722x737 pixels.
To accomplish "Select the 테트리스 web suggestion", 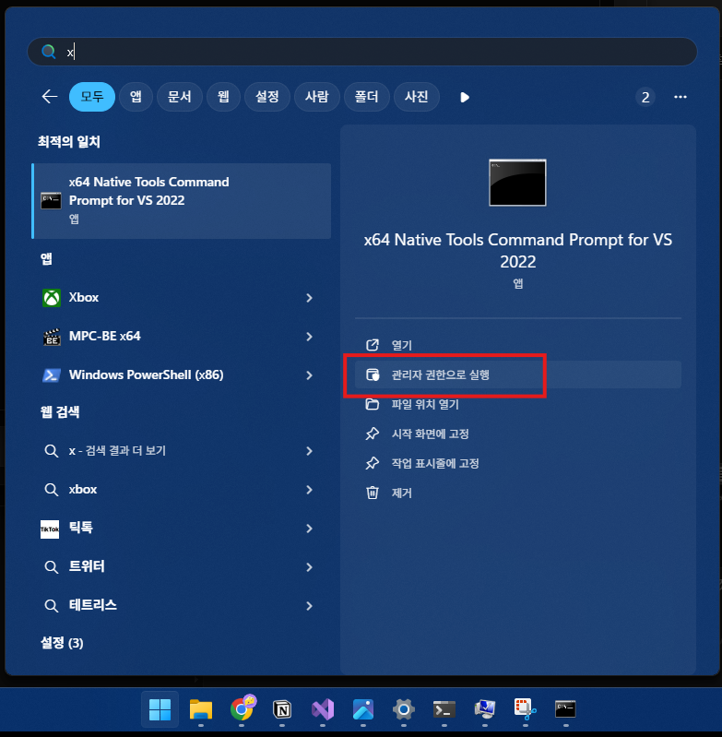I will tap(182, 605).
